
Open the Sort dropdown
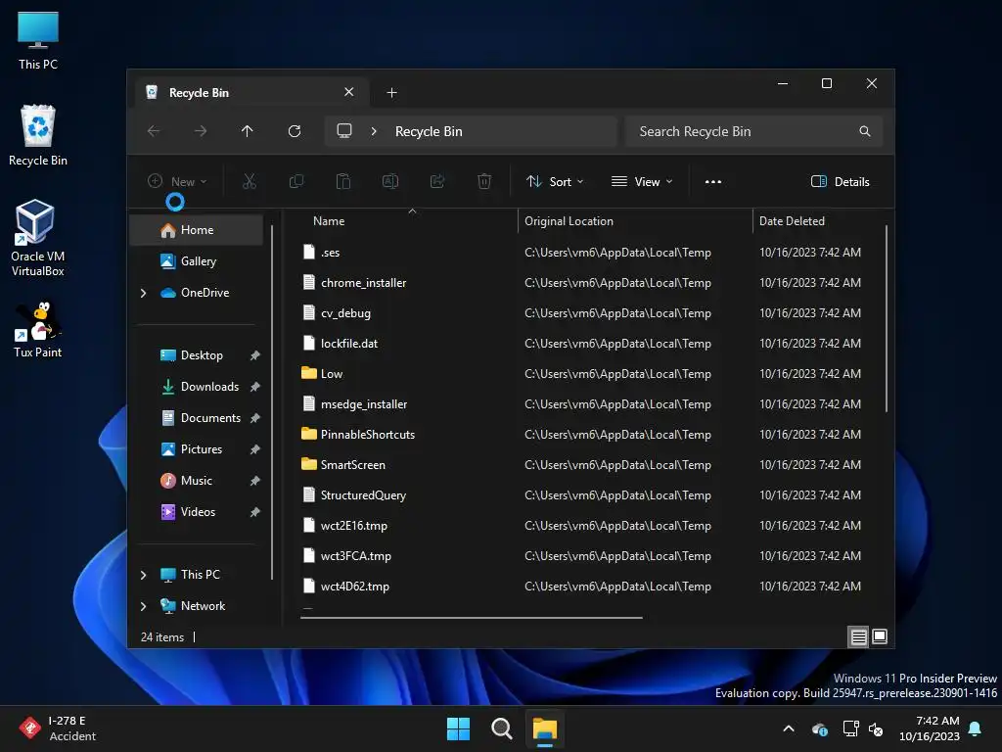point(554,181)
